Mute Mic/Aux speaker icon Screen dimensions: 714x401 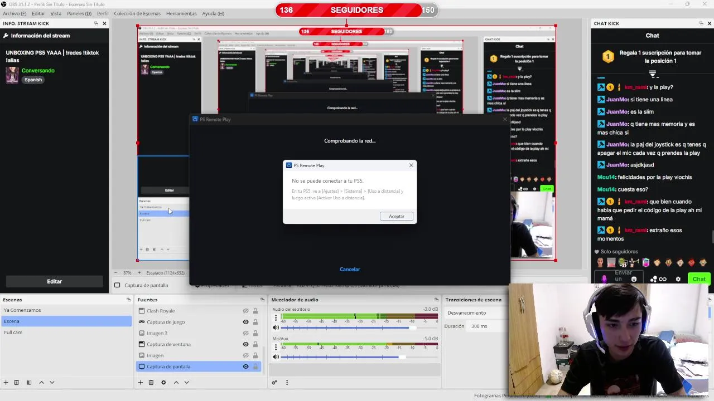coord(276,357)
